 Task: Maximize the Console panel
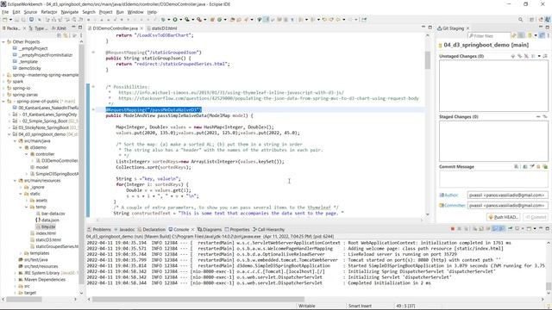click(x=548, y=228)
